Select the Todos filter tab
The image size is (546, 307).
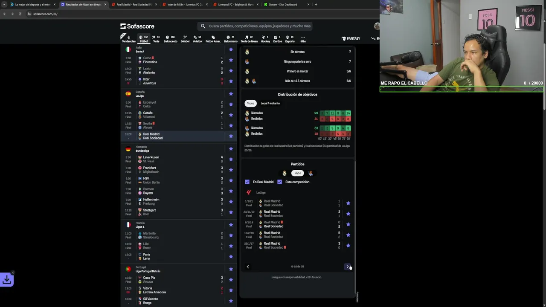pos(250,103)
